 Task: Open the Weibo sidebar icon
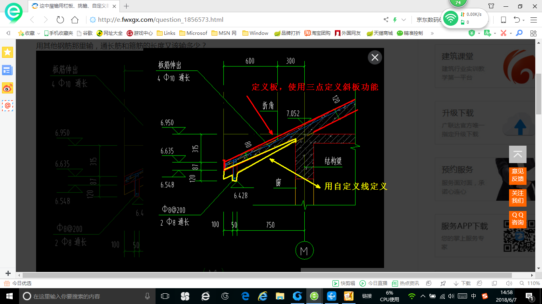click(x=8, y=88)
